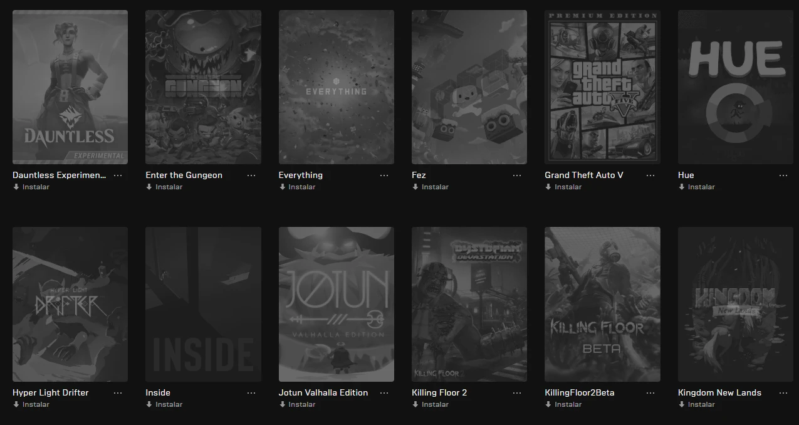
Task: Click the title text 'Hyper Light Drifter'
Action: coord(51,392)
